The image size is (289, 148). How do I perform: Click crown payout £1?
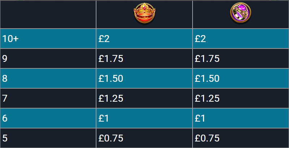(x=104, y=118)
